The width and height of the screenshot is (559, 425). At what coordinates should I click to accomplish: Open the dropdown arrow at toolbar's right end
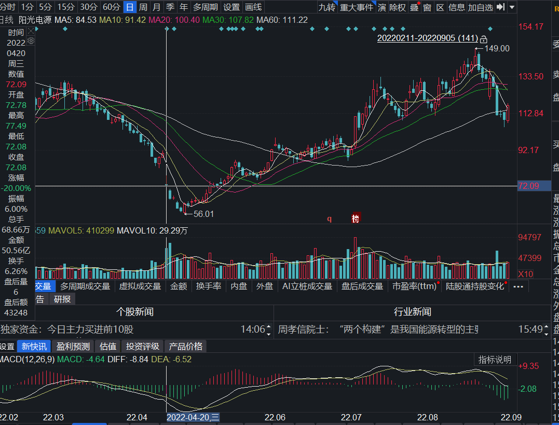[x=512, y=7]
